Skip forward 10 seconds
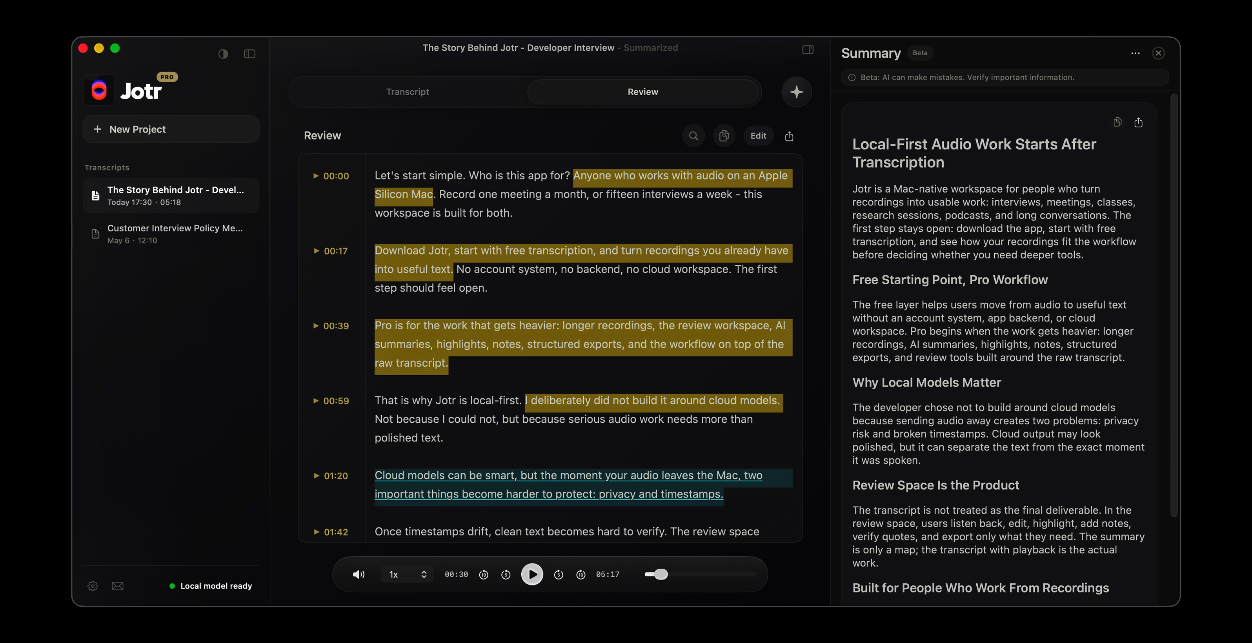The width and height of the screenshot is (1252, 643). coord(581,574)
